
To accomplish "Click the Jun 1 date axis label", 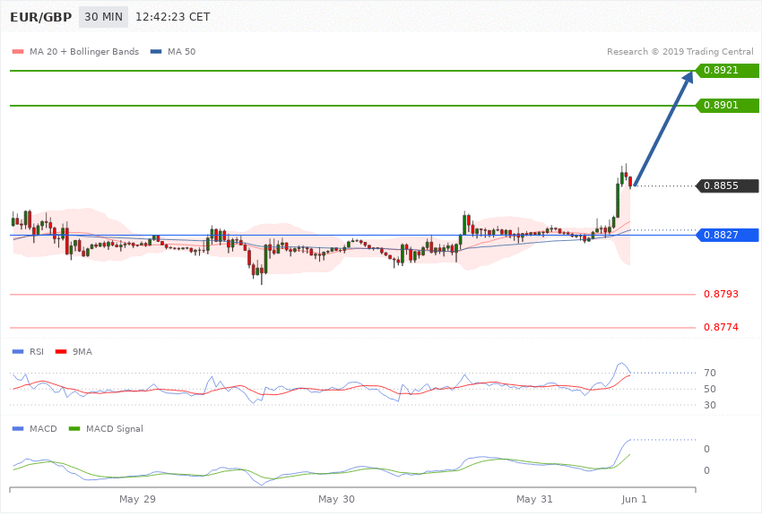I will pyautogui.click(x=634, y=499).
